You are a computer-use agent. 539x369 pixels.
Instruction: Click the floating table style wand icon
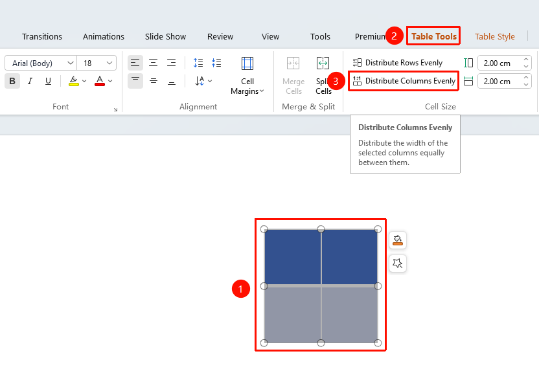[x=398, y=263]
